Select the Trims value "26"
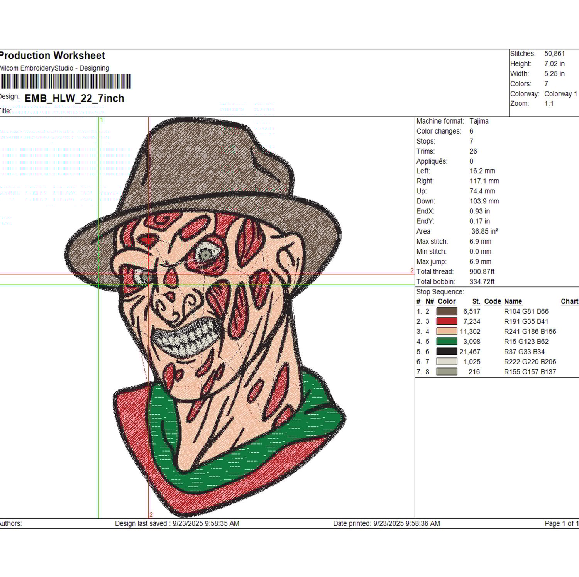This screenshot has height=577, width=579. [473, 151]
